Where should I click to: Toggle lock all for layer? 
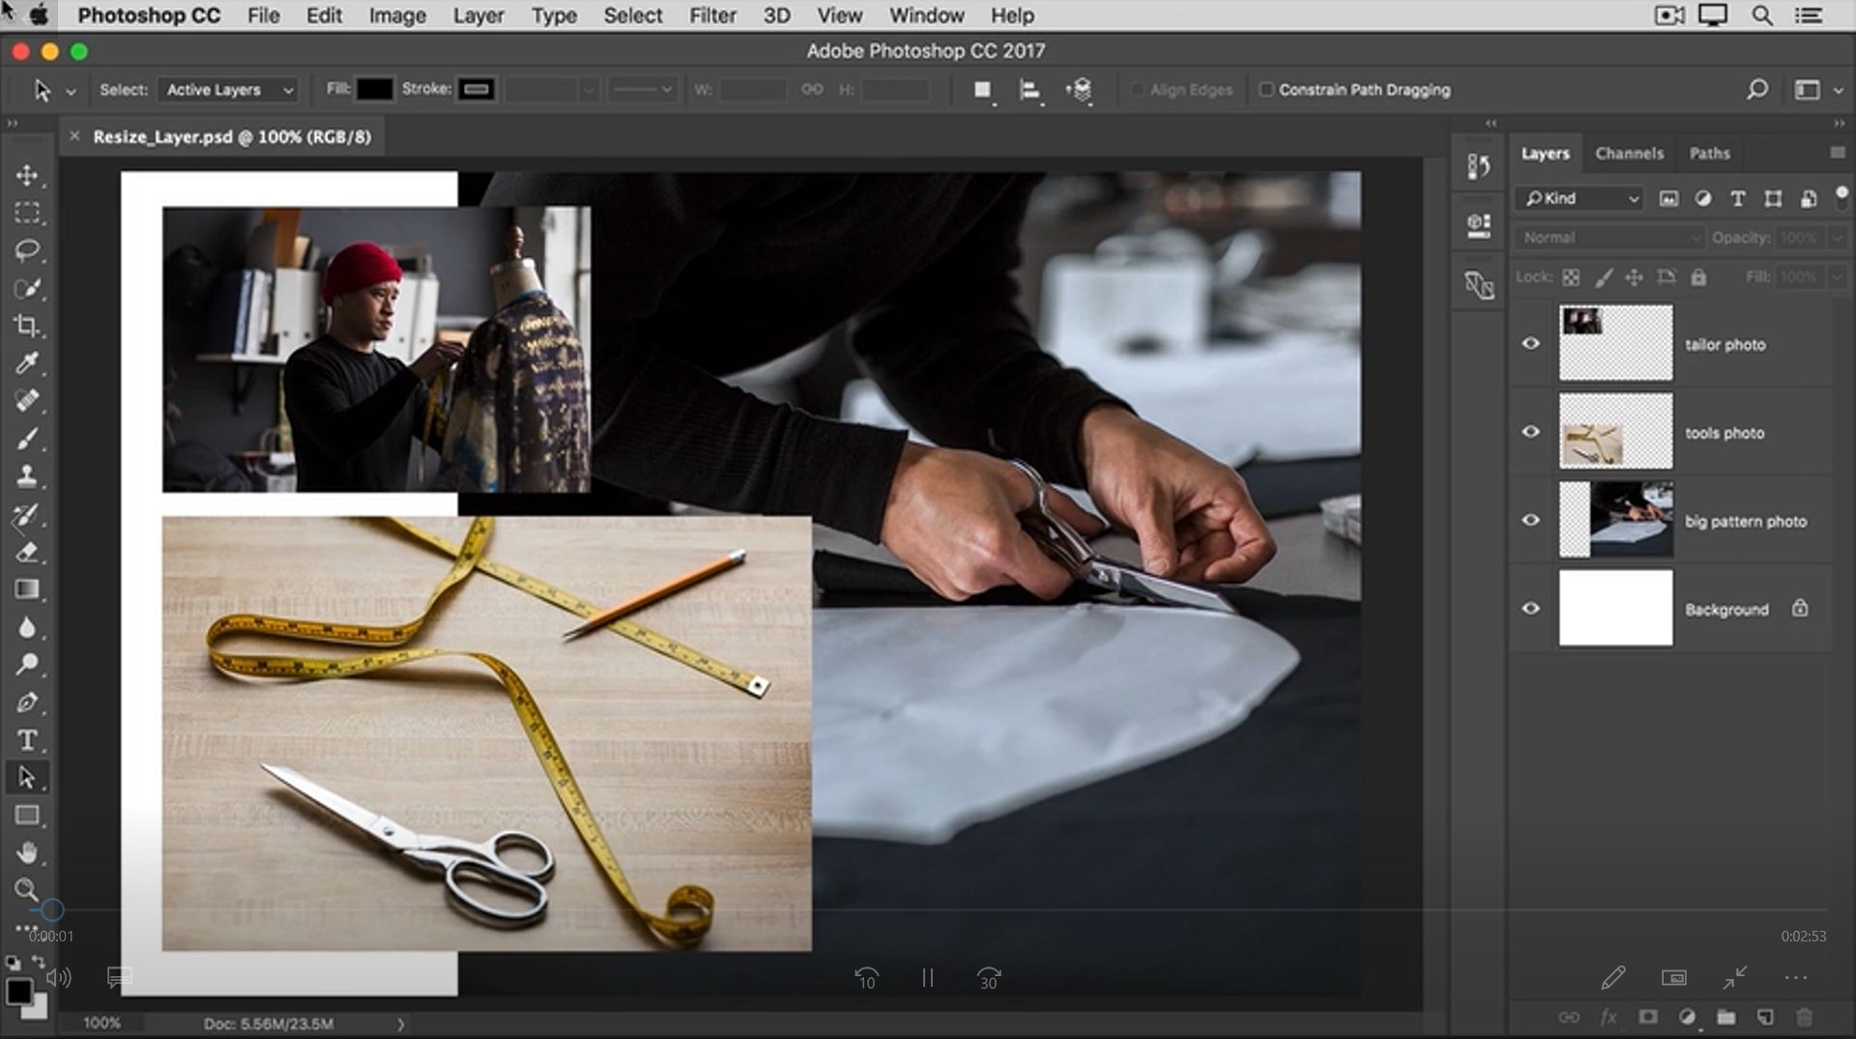[1698, 277]
